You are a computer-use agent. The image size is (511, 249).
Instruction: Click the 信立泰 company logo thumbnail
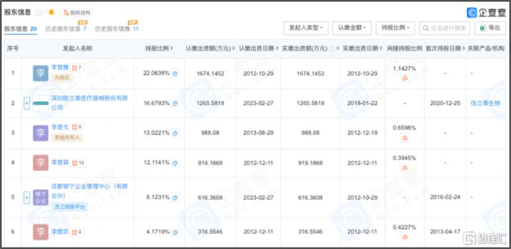[x=41, y=103]
